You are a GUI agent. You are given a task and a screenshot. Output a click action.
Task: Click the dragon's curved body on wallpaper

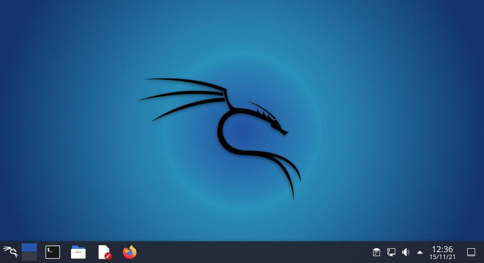(x=222, y=133)
